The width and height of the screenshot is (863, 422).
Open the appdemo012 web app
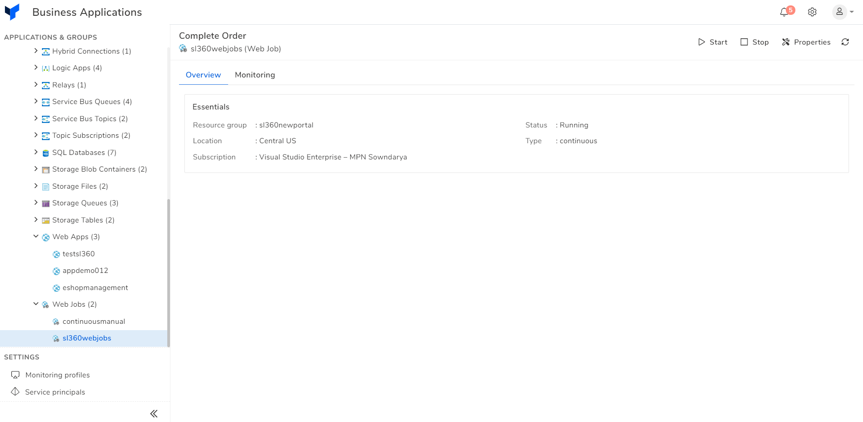(85, 270)
